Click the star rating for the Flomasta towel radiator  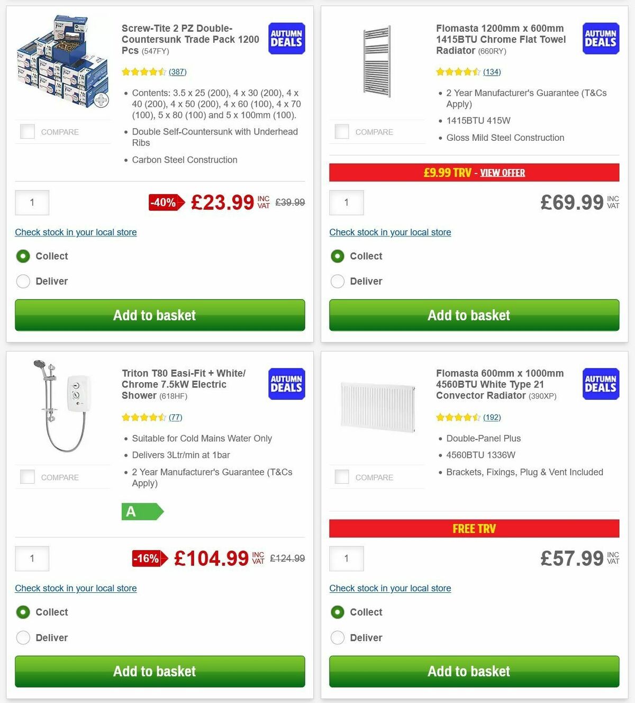(x=458, y=71)
